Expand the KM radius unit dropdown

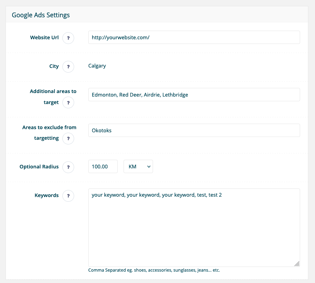click(x=138, y=166)
